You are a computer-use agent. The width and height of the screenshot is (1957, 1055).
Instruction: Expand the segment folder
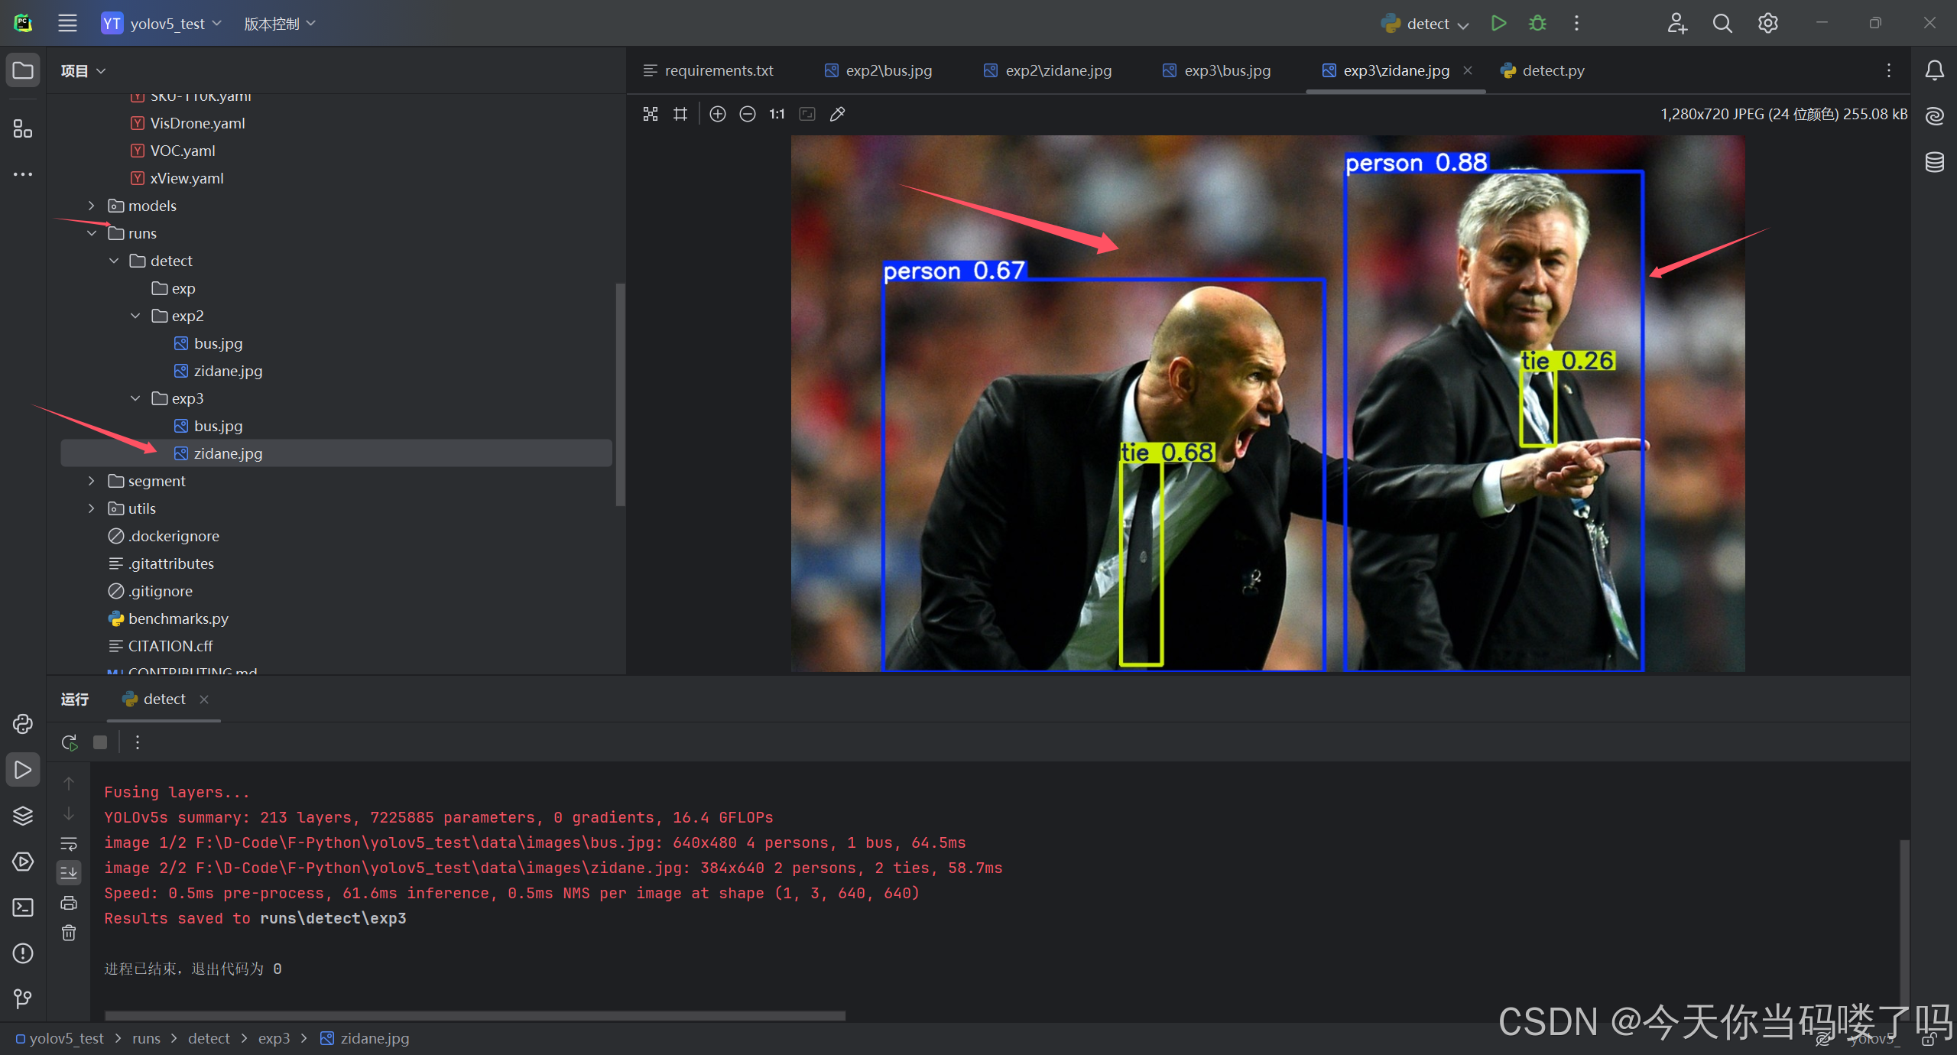coord(92,481)
